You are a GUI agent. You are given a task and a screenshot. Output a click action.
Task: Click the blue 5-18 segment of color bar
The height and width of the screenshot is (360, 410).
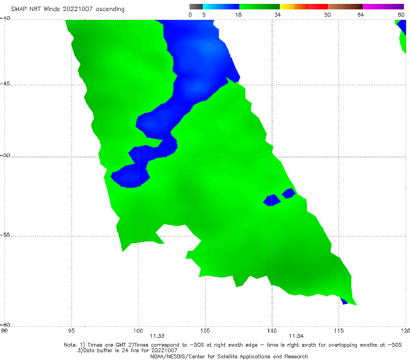221,7
